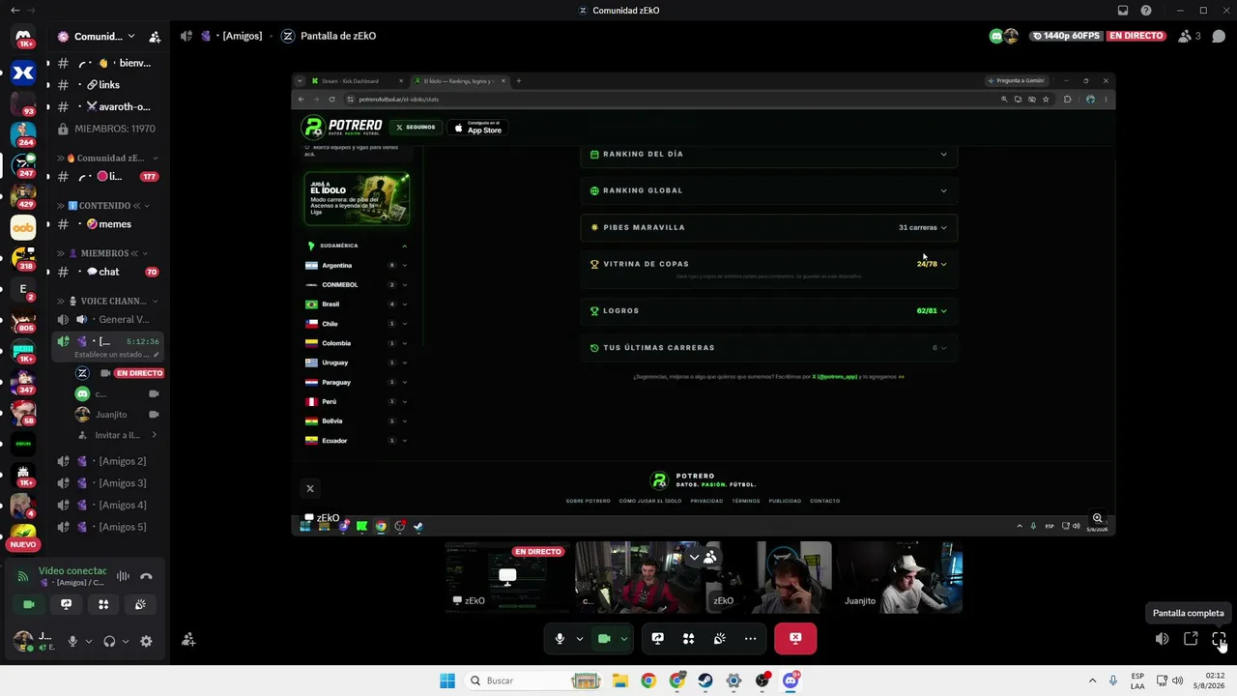
Task: Mute microphone in the user panel
Action: [x=72, y=641]
